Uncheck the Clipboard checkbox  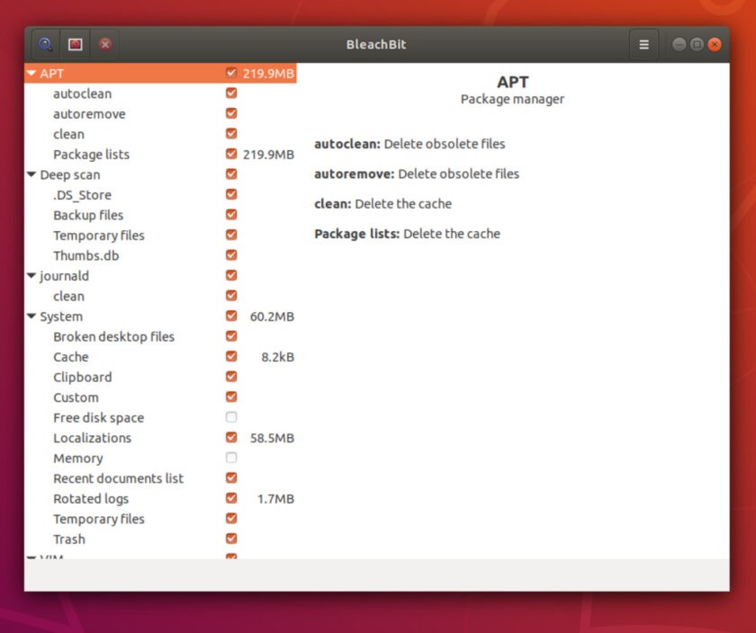[231, 376]
